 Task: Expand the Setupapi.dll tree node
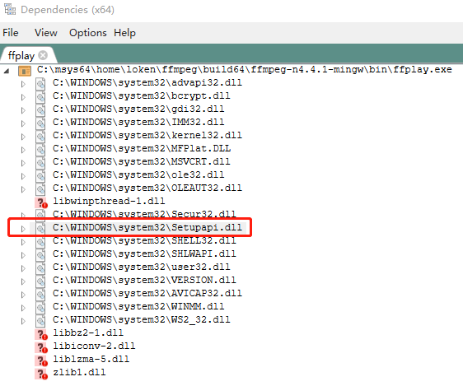(23, 229)
